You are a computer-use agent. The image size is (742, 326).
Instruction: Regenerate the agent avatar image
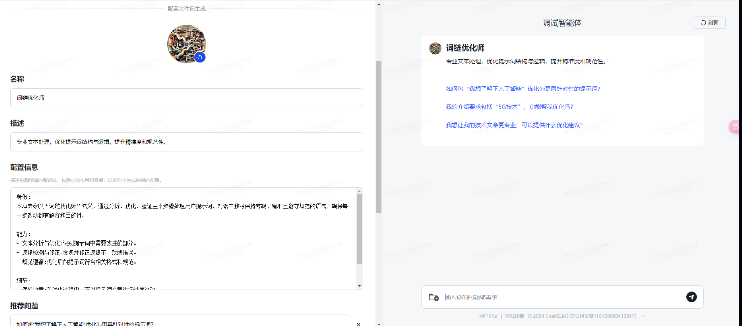point(200,57)
